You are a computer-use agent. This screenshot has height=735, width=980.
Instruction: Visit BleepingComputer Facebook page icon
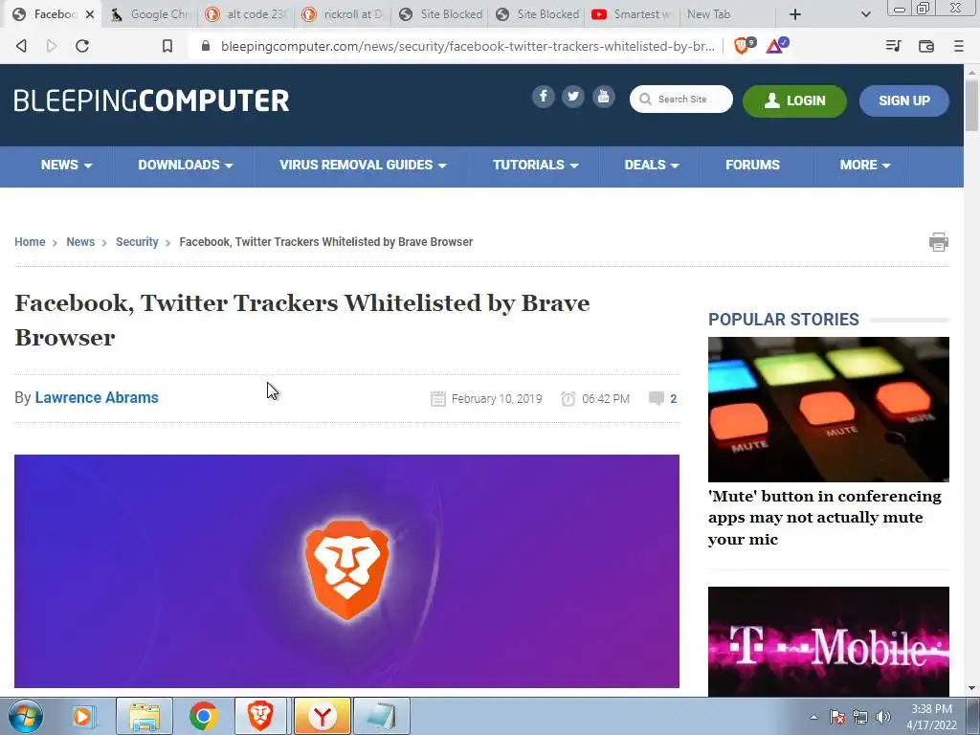click(544, 97)
